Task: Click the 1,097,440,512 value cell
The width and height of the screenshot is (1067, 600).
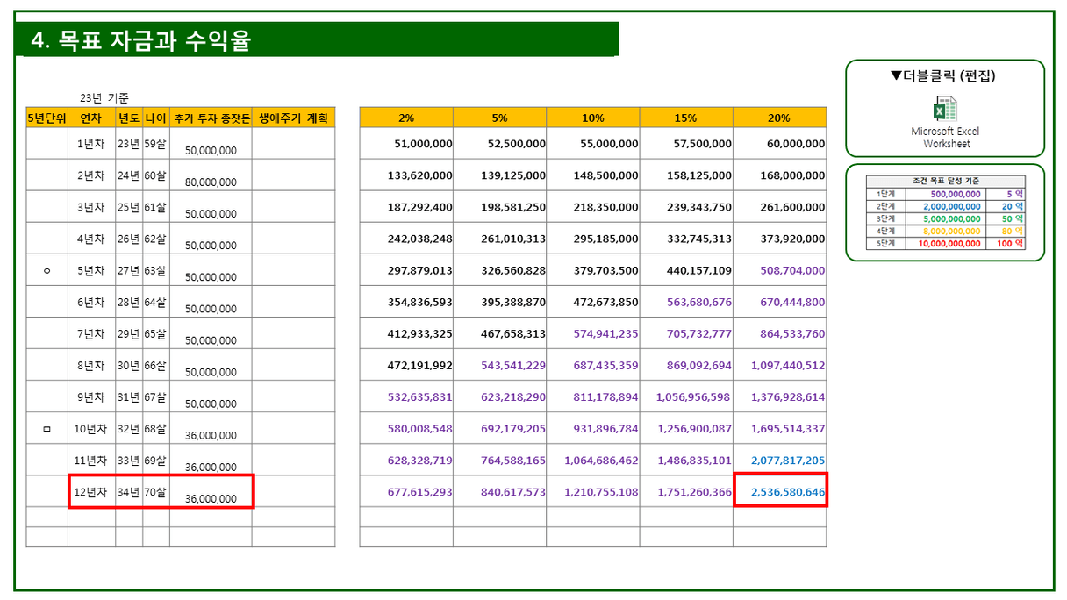Action: pyautogui.click(x=779, y=366)
